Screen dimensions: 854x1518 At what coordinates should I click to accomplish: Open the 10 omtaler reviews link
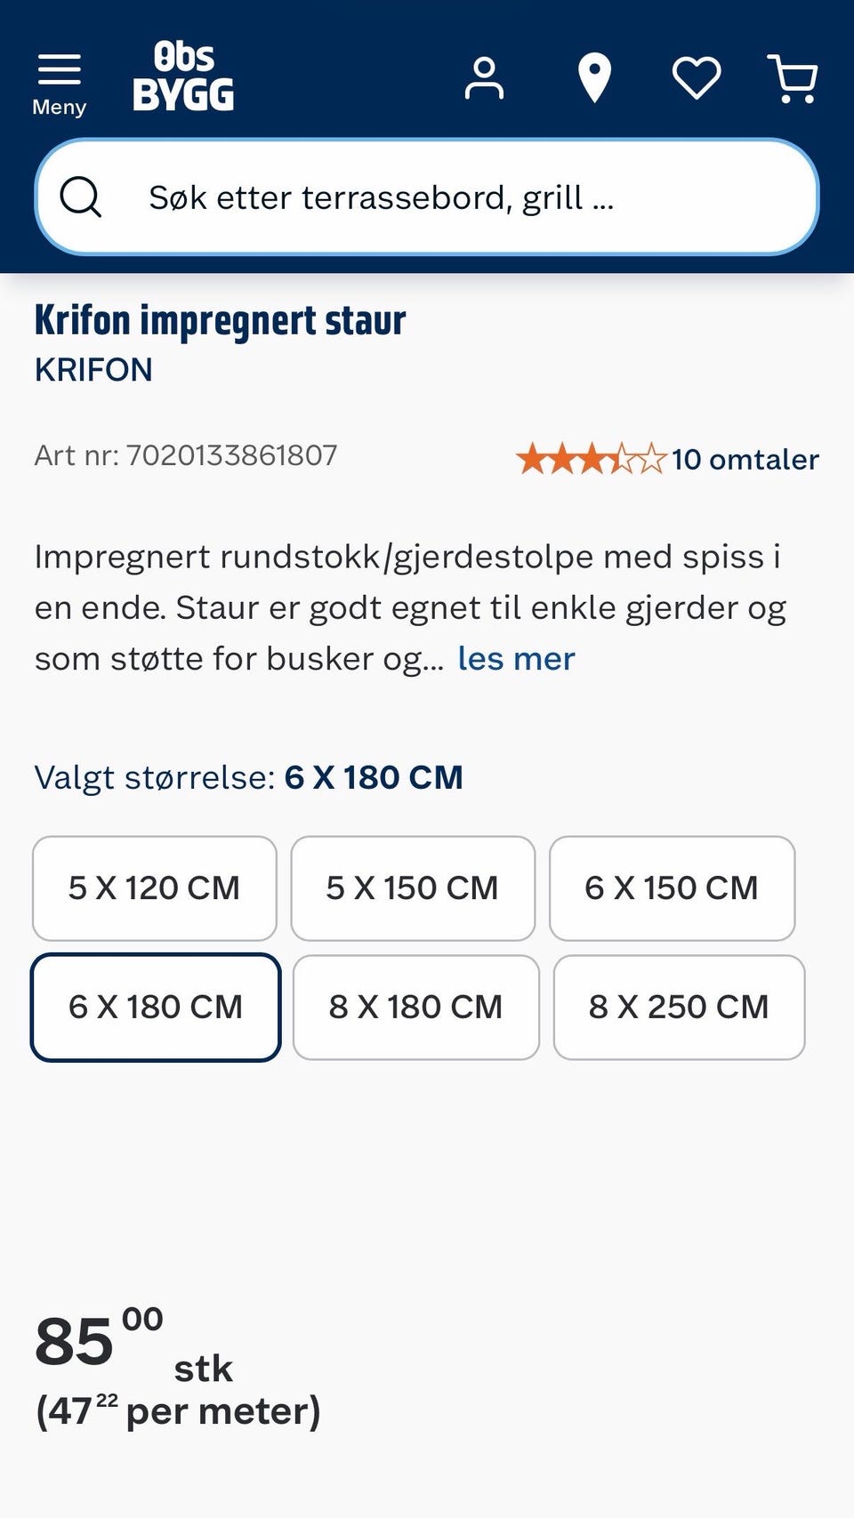coord(745,459)
